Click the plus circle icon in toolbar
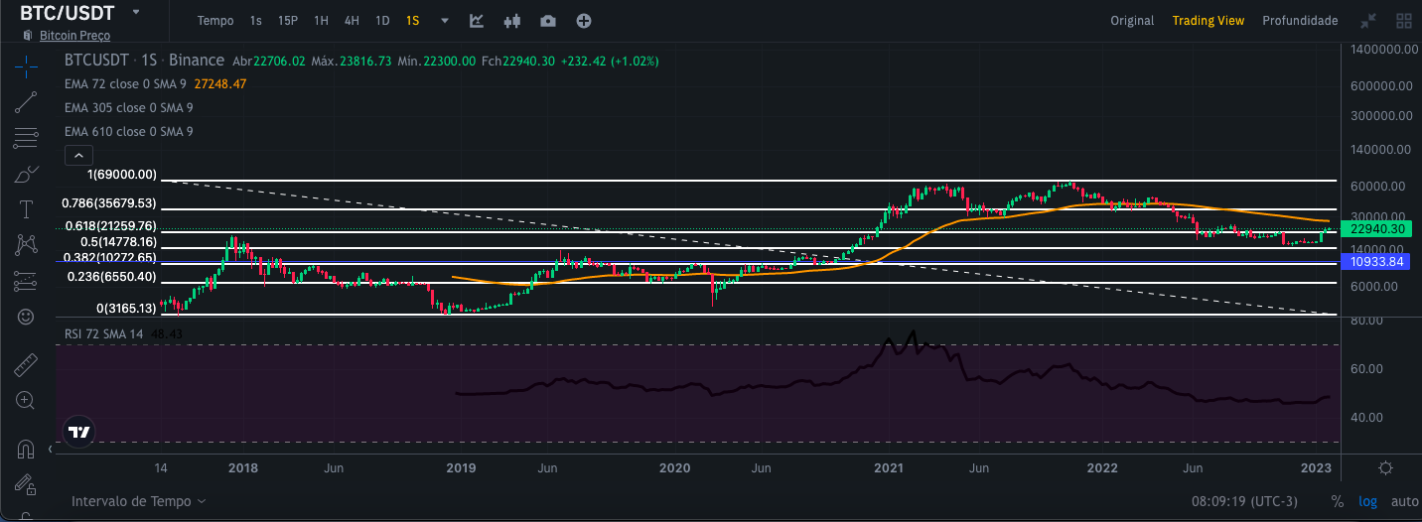The height and width of the screenshot is (522, 1422). tap(584, 21)
